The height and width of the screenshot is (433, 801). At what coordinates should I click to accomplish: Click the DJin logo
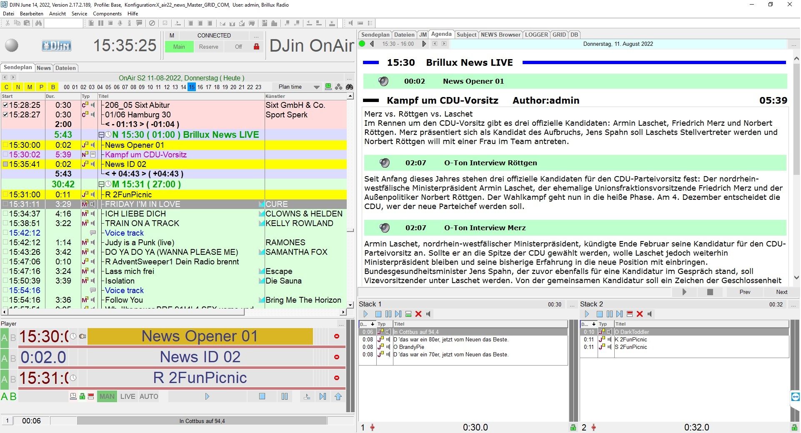click(x=56, y=45)
